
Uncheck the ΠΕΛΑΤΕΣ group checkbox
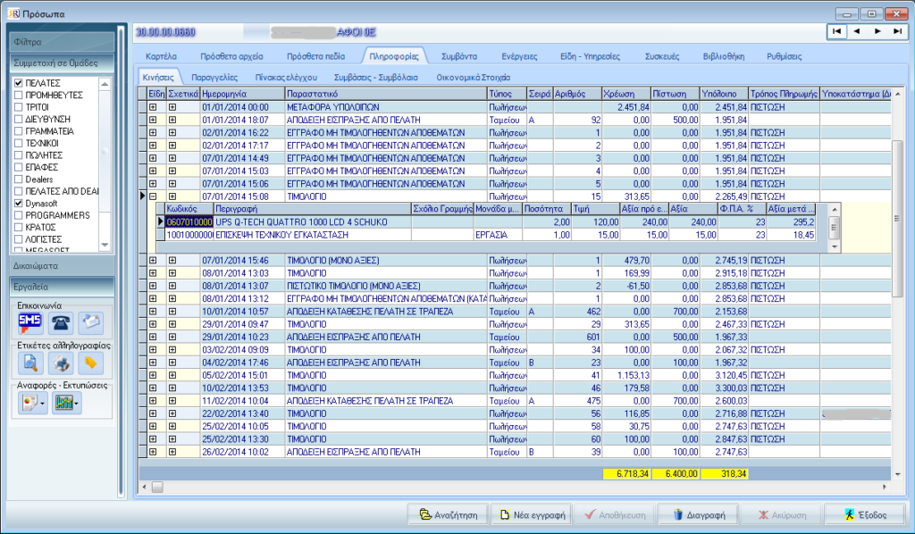click(18, 83)
